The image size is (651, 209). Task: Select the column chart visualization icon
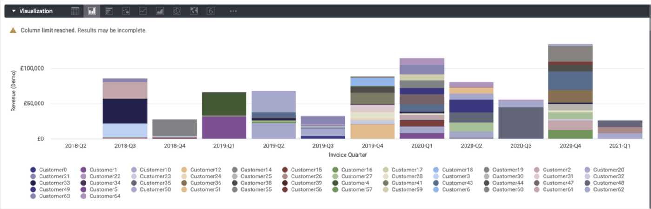tap(92, 11)
